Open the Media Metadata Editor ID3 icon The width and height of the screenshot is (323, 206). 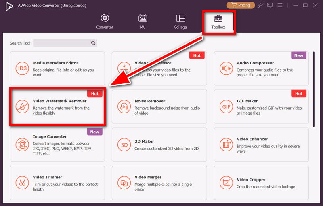click(22, 68)
